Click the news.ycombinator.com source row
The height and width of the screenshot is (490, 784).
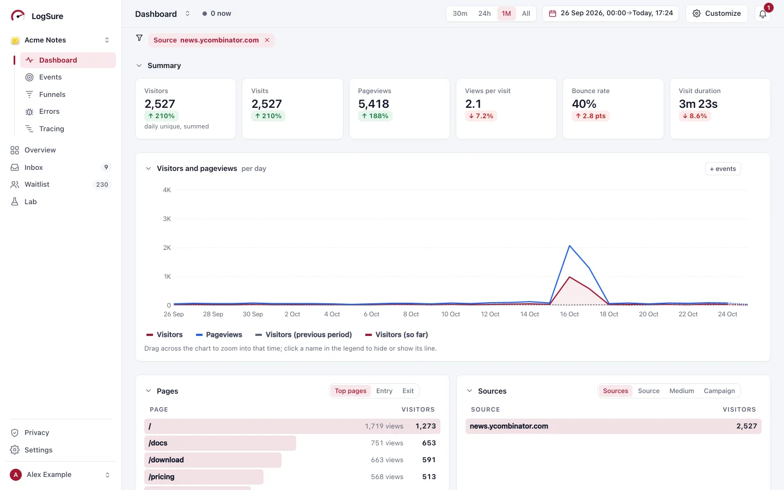[614, 426]
